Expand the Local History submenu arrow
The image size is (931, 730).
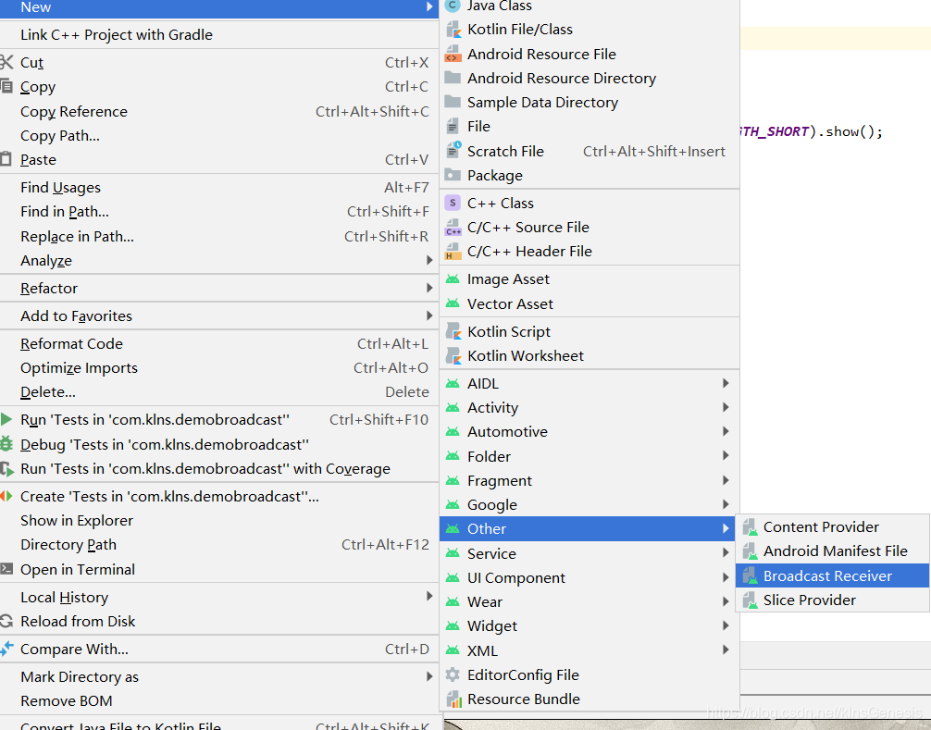(429, 597)
